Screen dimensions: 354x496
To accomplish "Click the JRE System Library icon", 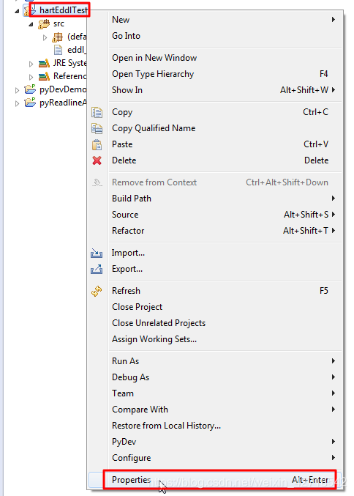I will pos(44,63).
